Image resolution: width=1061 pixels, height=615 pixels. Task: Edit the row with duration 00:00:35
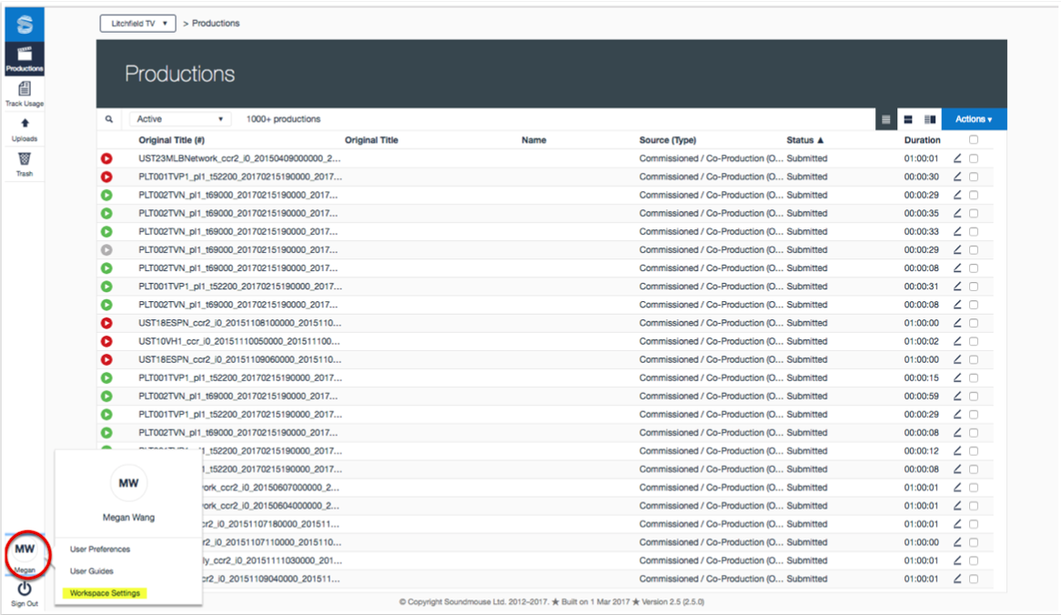click(x=957, y=213)
